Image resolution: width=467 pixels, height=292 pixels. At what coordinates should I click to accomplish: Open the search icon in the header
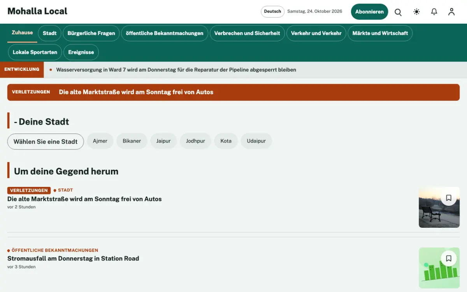398,12
